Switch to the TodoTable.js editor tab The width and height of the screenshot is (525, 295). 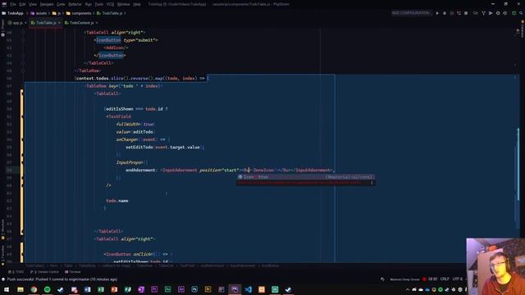tap(46, 23)
